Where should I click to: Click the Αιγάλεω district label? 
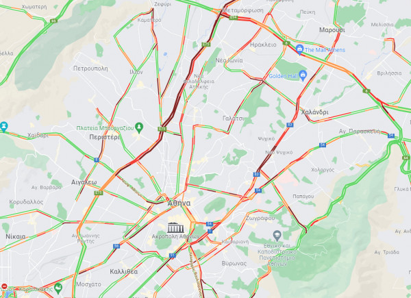84,182
